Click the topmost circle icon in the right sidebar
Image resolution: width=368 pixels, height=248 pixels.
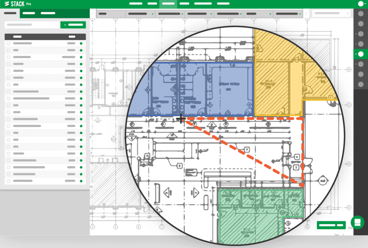361,14
